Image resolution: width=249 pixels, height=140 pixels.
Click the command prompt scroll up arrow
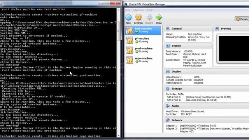coord(118,10)
